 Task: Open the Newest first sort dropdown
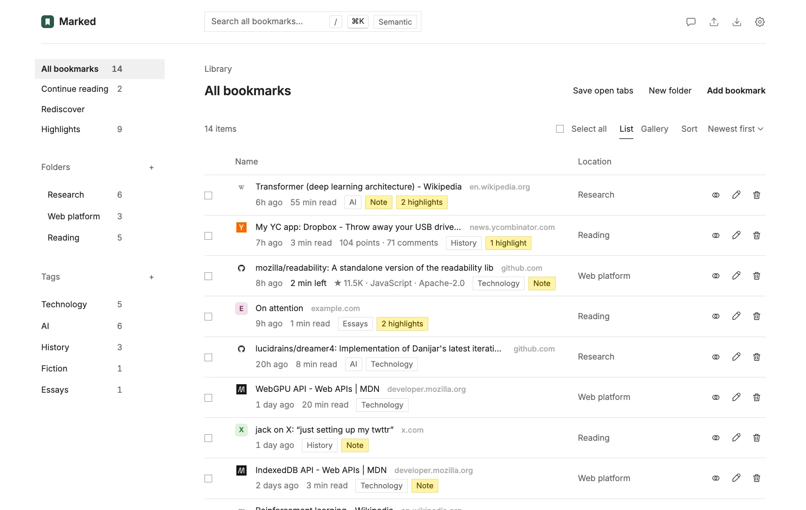click(735, 129)
